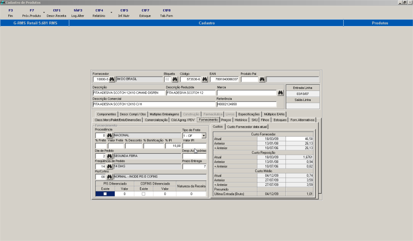The image size is (413, 241).
Task: Open Filhos tab
Action: (x=265, y=120)
